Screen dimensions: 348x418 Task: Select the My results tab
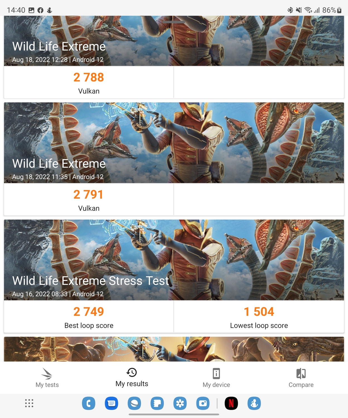[x=132, y=378]
